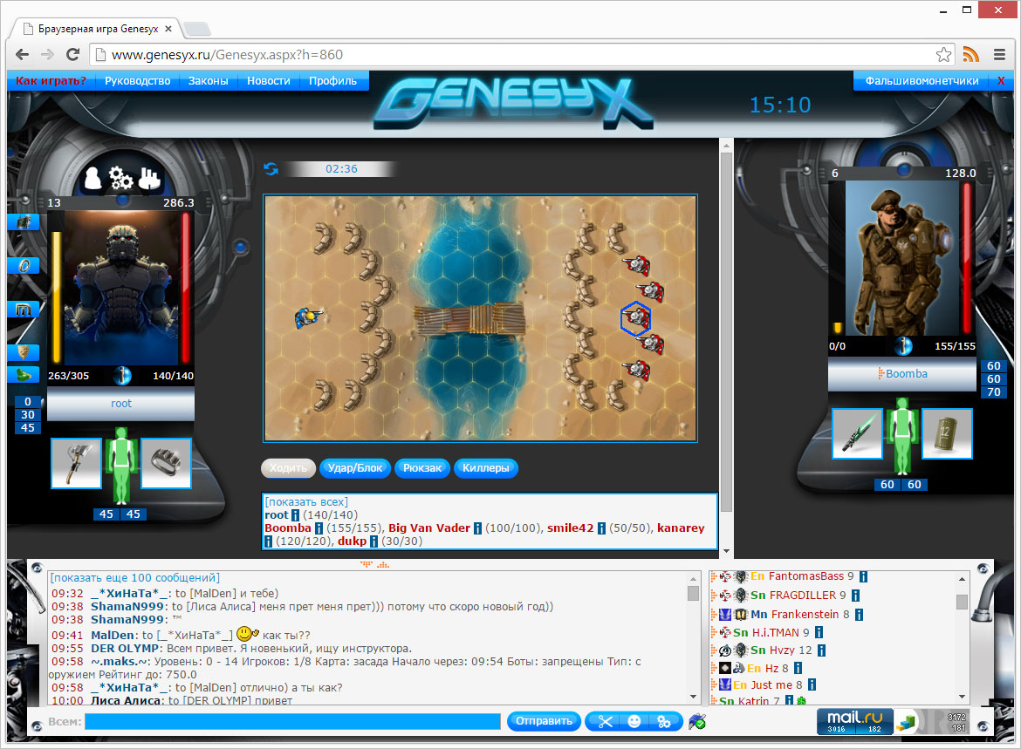Click '[показать всех]' link
This screenshot has height=749, width=1021.
coord(306,501)
